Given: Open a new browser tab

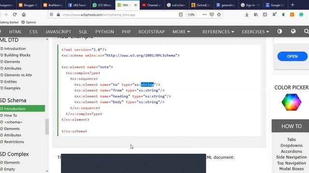Looking at the screenshot, I should [x=293, y=5].
